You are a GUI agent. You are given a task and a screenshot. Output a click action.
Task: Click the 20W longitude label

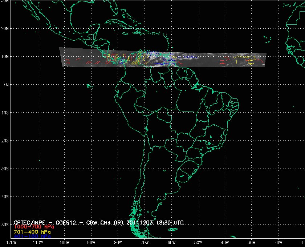278,243
